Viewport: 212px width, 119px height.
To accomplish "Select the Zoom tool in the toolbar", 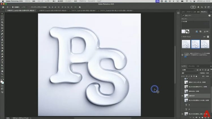I will coord(2,74).
